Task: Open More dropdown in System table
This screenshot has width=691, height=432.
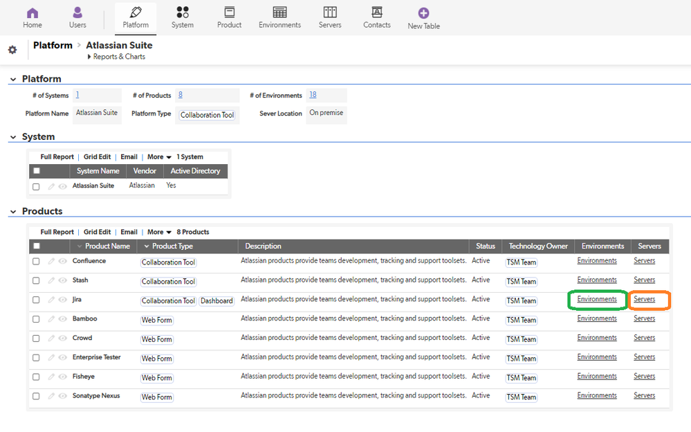Action: click(159, 156)
